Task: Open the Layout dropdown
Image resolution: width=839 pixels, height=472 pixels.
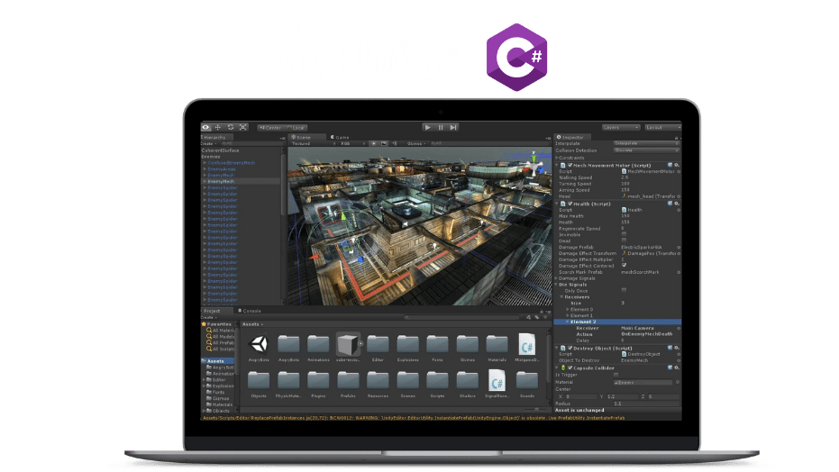Action: coord(662,128)
